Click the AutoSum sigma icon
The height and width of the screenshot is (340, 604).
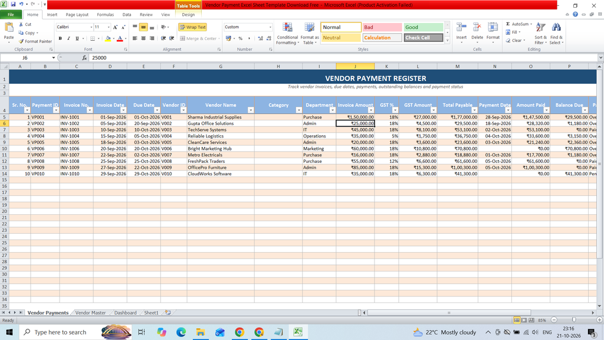tap(508, 24)
